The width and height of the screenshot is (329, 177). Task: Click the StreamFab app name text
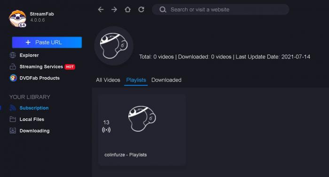click(x=42, y=14)
